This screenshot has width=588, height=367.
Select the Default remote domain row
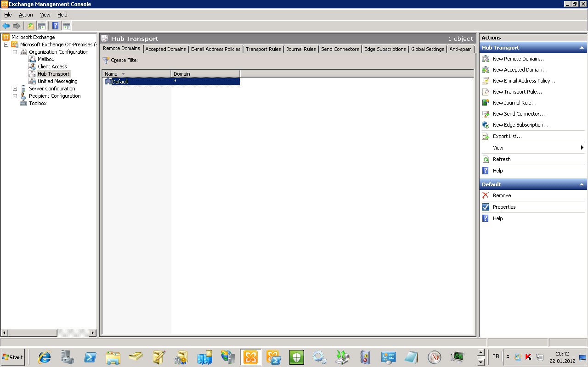coord(171,81)
